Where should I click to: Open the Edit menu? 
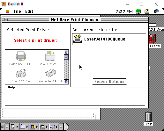pos(29,11)
